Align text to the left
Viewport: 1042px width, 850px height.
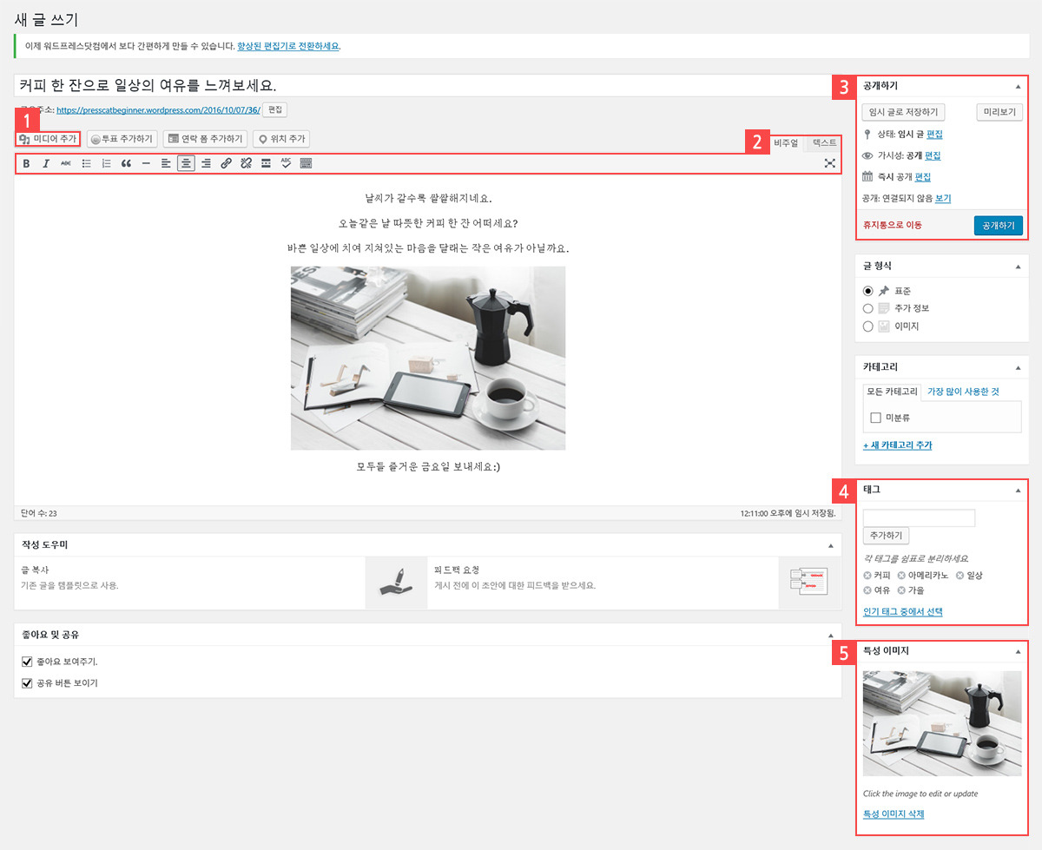click(x=166, y=163)
